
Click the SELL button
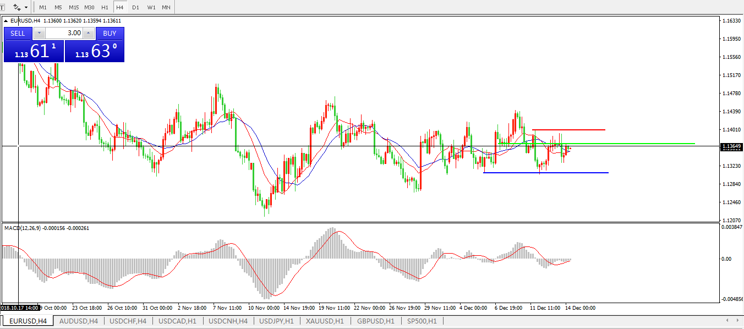(18, 33)
